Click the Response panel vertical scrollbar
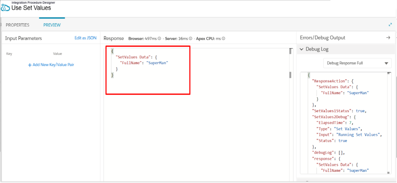This screenshot has width=397, height=183. click(x=290, y=75)
